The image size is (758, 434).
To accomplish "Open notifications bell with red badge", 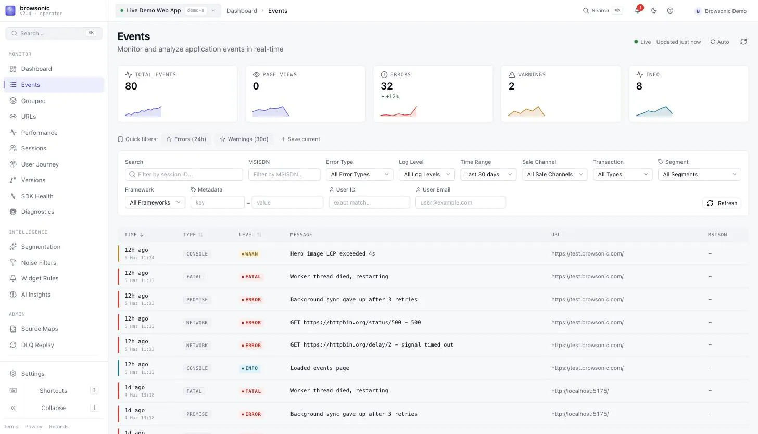I will [638, 10].
